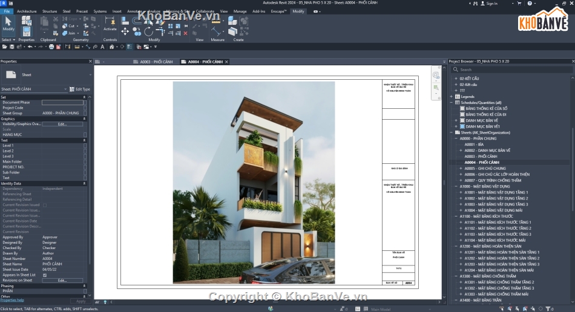Click the Undo arrow in quick access
This screenshot has height=312, width=575.
30,47
